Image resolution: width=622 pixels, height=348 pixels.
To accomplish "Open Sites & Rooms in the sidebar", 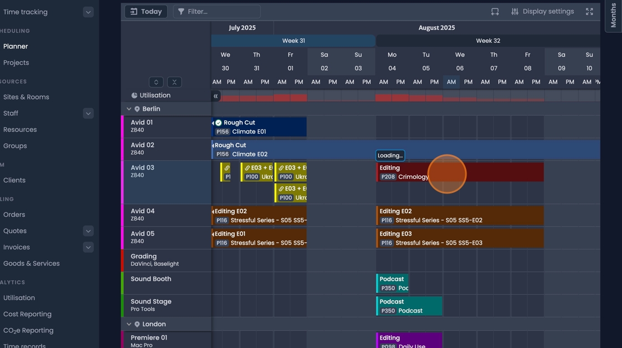I will (26, 97).
